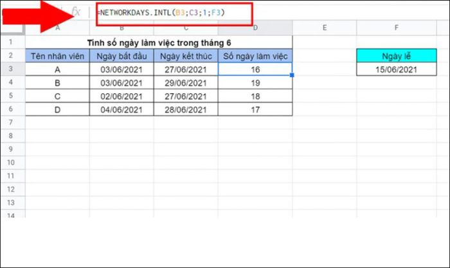Select column F header

coord(397,28)
